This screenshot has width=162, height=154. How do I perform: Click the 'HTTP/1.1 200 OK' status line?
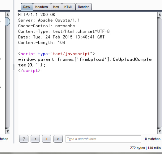[x=37, y=15]
